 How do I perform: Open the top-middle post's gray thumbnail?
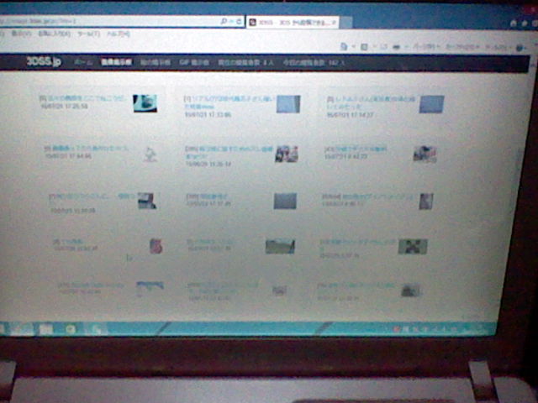pos(288,104)
